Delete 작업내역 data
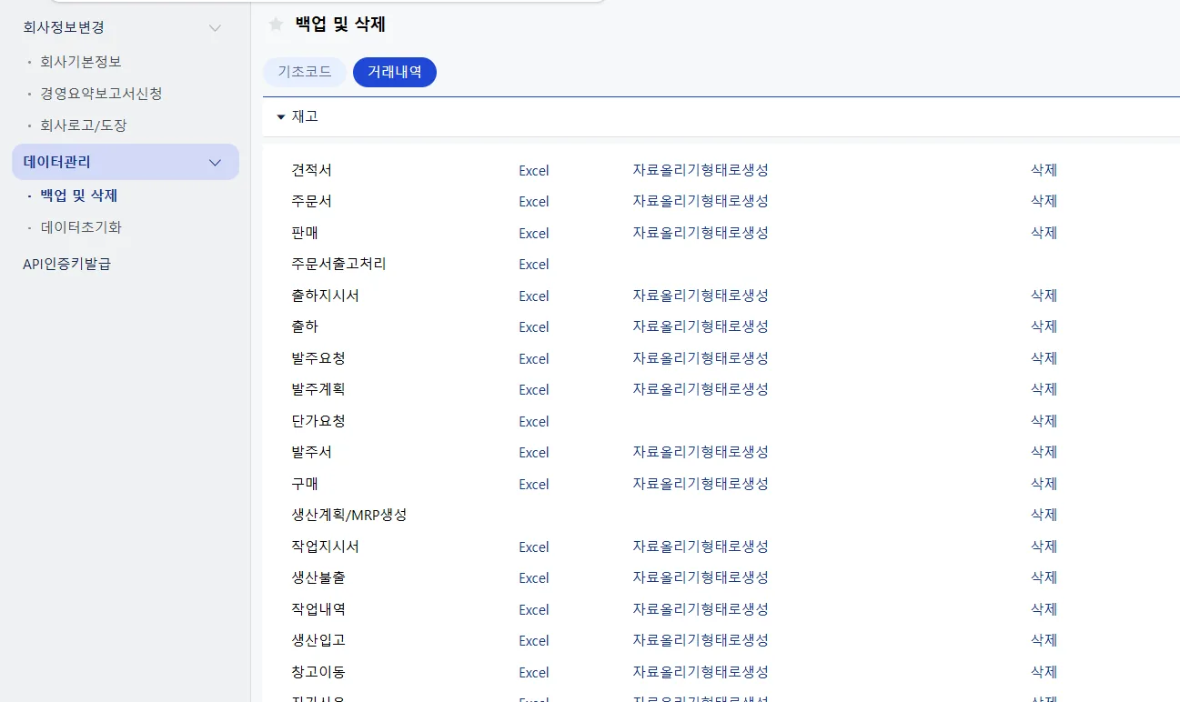 tap(1044, 609)
